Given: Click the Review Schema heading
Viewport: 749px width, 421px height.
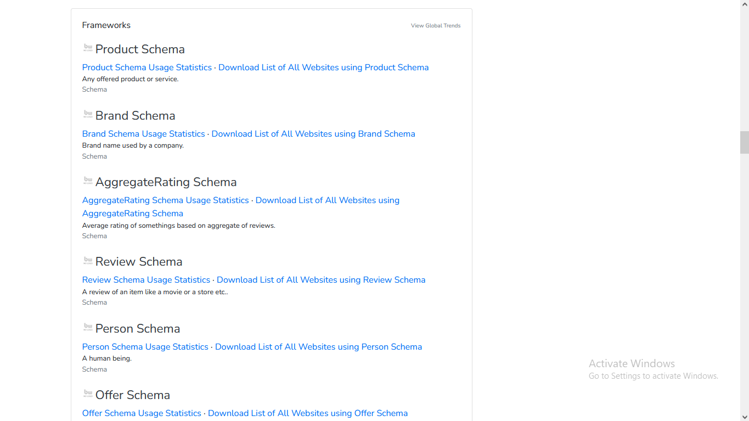Looking at the screenshot, I should coord(139,262).
